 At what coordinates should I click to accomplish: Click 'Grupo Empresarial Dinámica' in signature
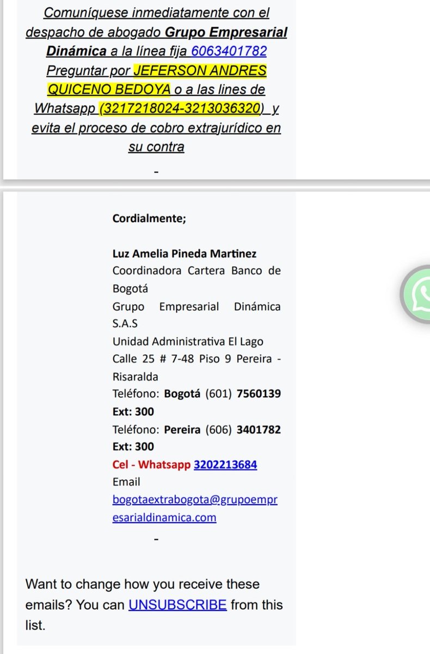tap(196, 306)
